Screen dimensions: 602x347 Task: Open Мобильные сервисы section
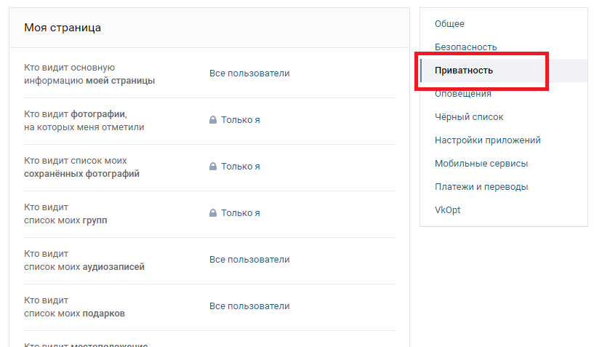pos(481,164)
